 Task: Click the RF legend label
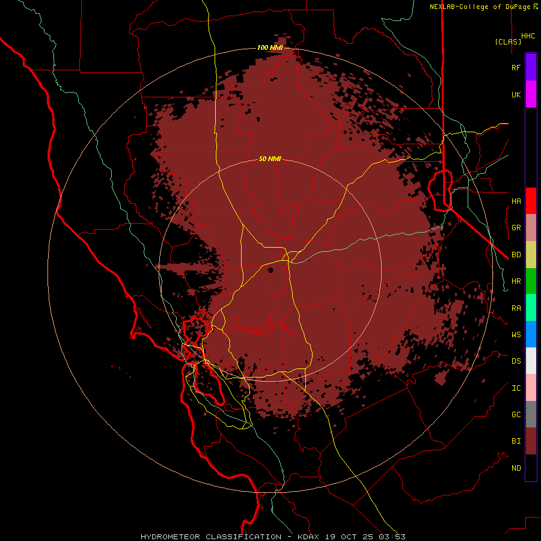click(516, 67)
